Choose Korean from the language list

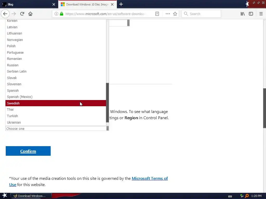56,21
